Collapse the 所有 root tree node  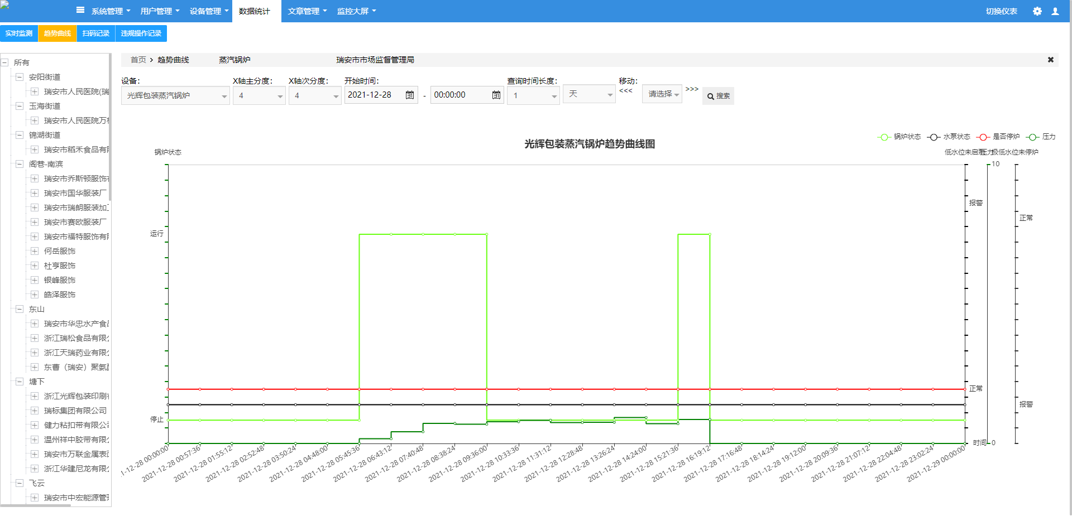click(4, 62)
